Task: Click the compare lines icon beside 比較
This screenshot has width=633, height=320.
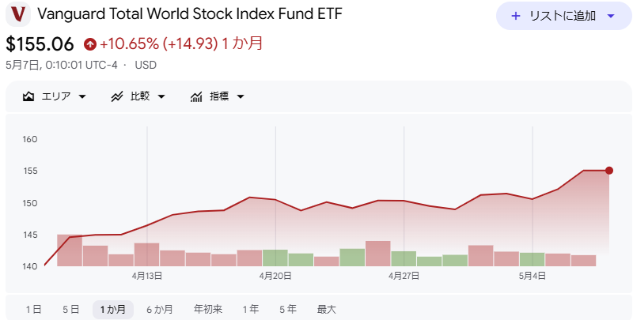Action: coord(116,96)
